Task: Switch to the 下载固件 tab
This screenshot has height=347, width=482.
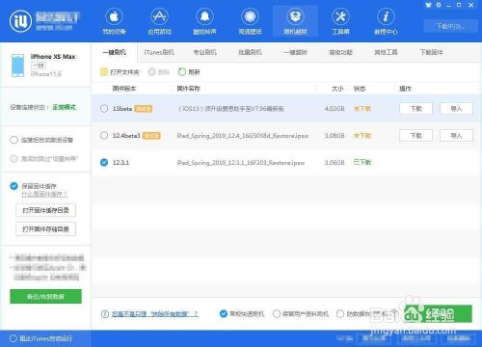Action: tap(431, 52)
